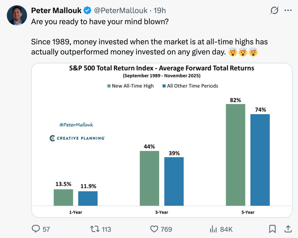This screenshot has width=298, height=238.
Task: Click the 769 likes count
Action: (166, 229)
